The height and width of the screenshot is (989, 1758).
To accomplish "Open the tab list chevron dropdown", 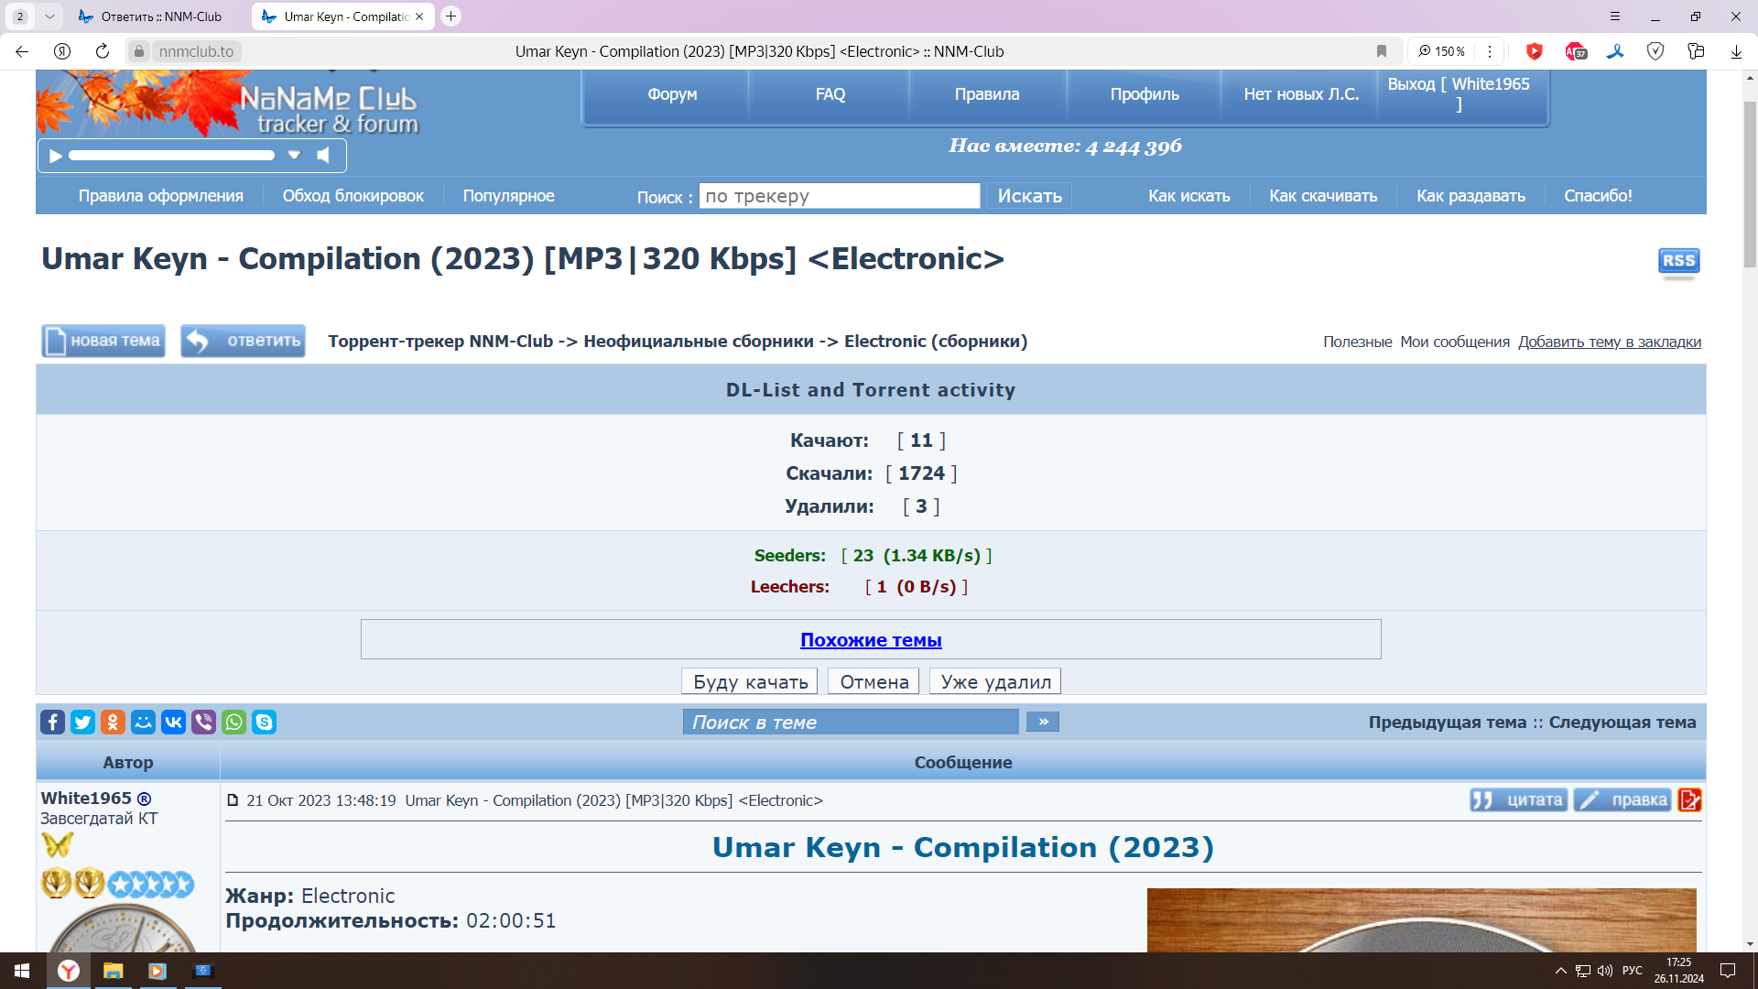I will (x=49, y=16).
